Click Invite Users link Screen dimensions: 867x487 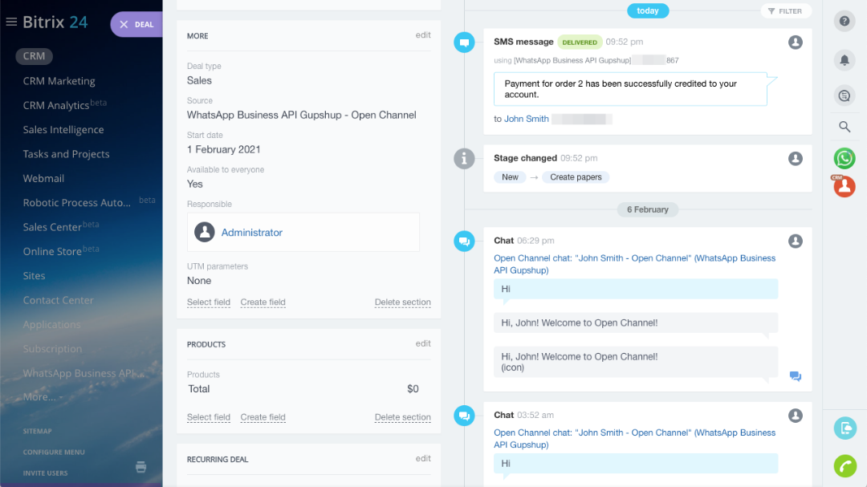point(45,473)
